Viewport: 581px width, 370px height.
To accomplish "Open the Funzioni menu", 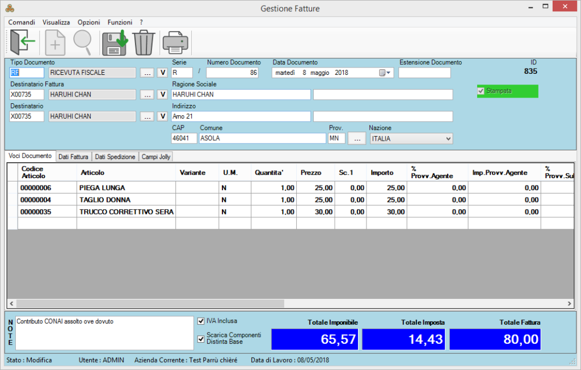I will [x=120, y=22].
